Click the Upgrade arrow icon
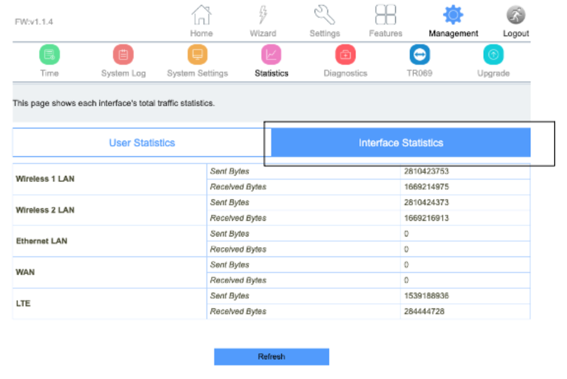The height and width of the screenshot is (379, 567). point(493,54)
